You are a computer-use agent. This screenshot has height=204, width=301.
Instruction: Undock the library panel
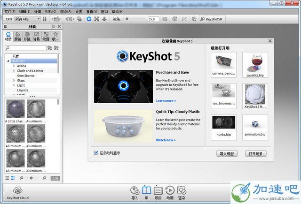pyautogui.click(x=54, y=26)
